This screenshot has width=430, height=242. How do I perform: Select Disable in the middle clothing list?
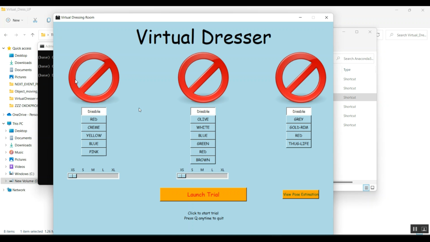coord(203,111)
